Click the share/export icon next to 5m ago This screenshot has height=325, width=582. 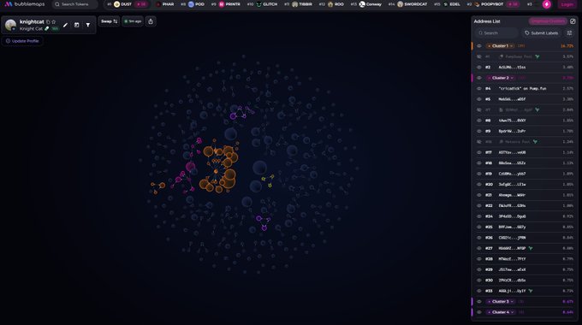coord(151,21)
